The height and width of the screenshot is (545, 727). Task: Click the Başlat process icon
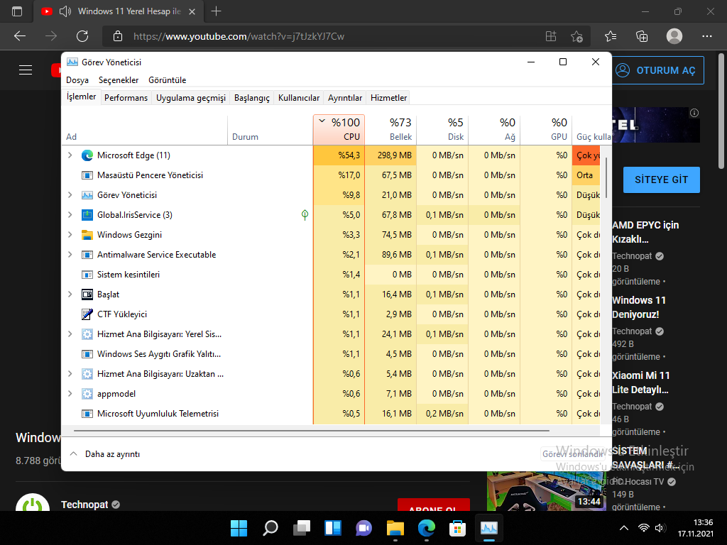point(87,294)
